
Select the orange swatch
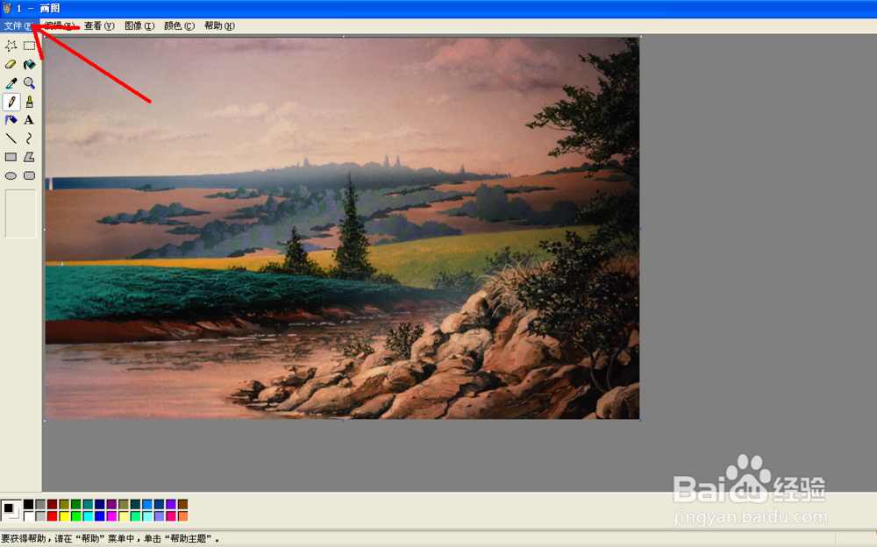pos(183,516)
